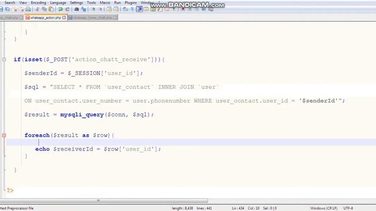Image resolution: width=376 pixels, height=211 pixels.
Task: Collapse the if(isset) code block
Action: click(x=4, y=59)
